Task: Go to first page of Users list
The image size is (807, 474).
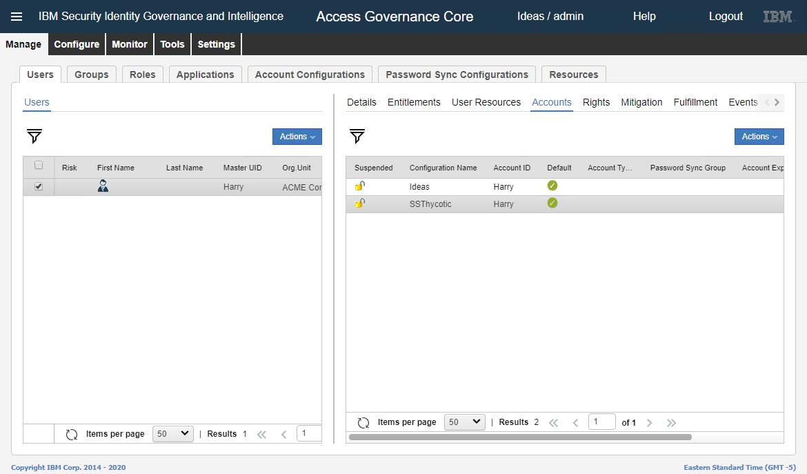Action: [x=262, y=435]
